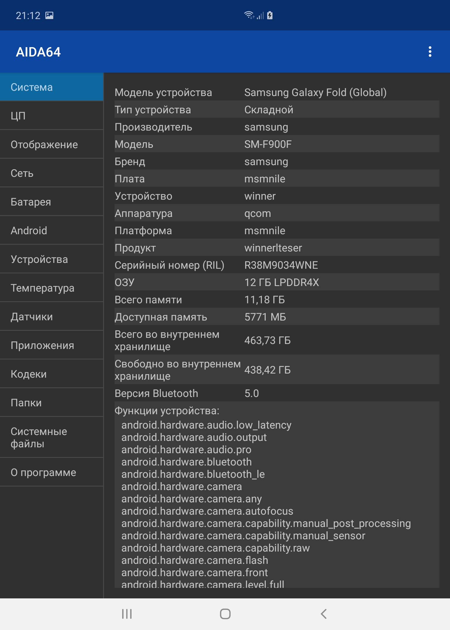This screenshot has width=450, height=630.
Task: Switch to the Кодеки section
Action: 52,374
